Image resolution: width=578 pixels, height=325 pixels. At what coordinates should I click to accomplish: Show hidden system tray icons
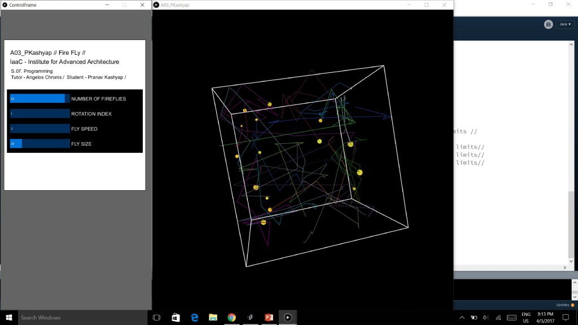coord(462,318)
